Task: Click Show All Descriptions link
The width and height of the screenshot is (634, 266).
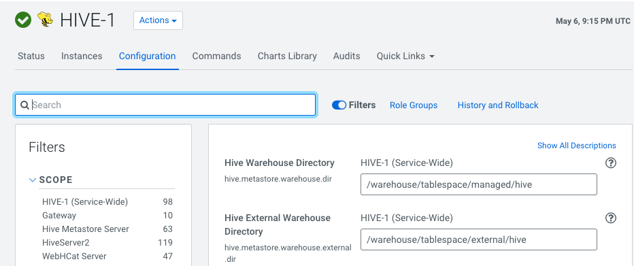Action: (x=577, y=146)
